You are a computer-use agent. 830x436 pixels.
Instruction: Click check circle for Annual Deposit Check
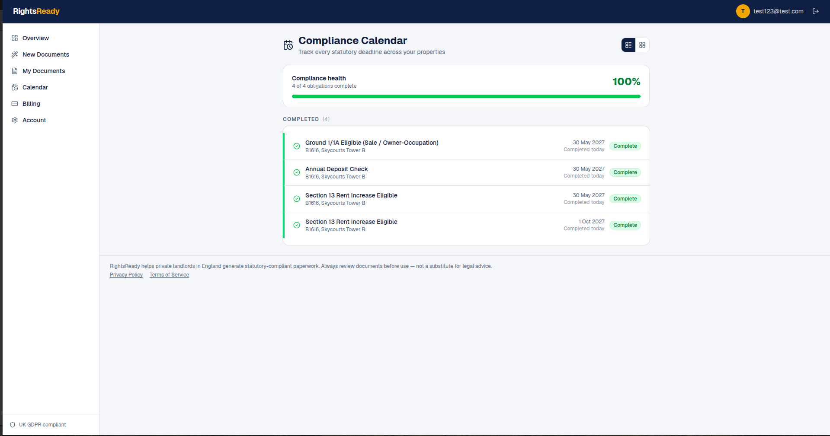click(x=297, y=172)
